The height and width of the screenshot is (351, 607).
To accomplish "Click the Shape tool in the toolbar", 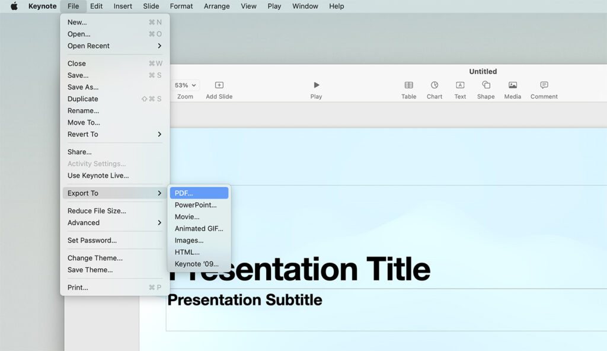I will click(x=485, y=89).
